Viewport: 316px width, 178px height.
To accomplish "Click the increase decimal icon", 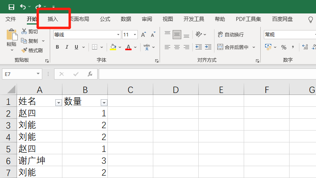I will 305,47.
